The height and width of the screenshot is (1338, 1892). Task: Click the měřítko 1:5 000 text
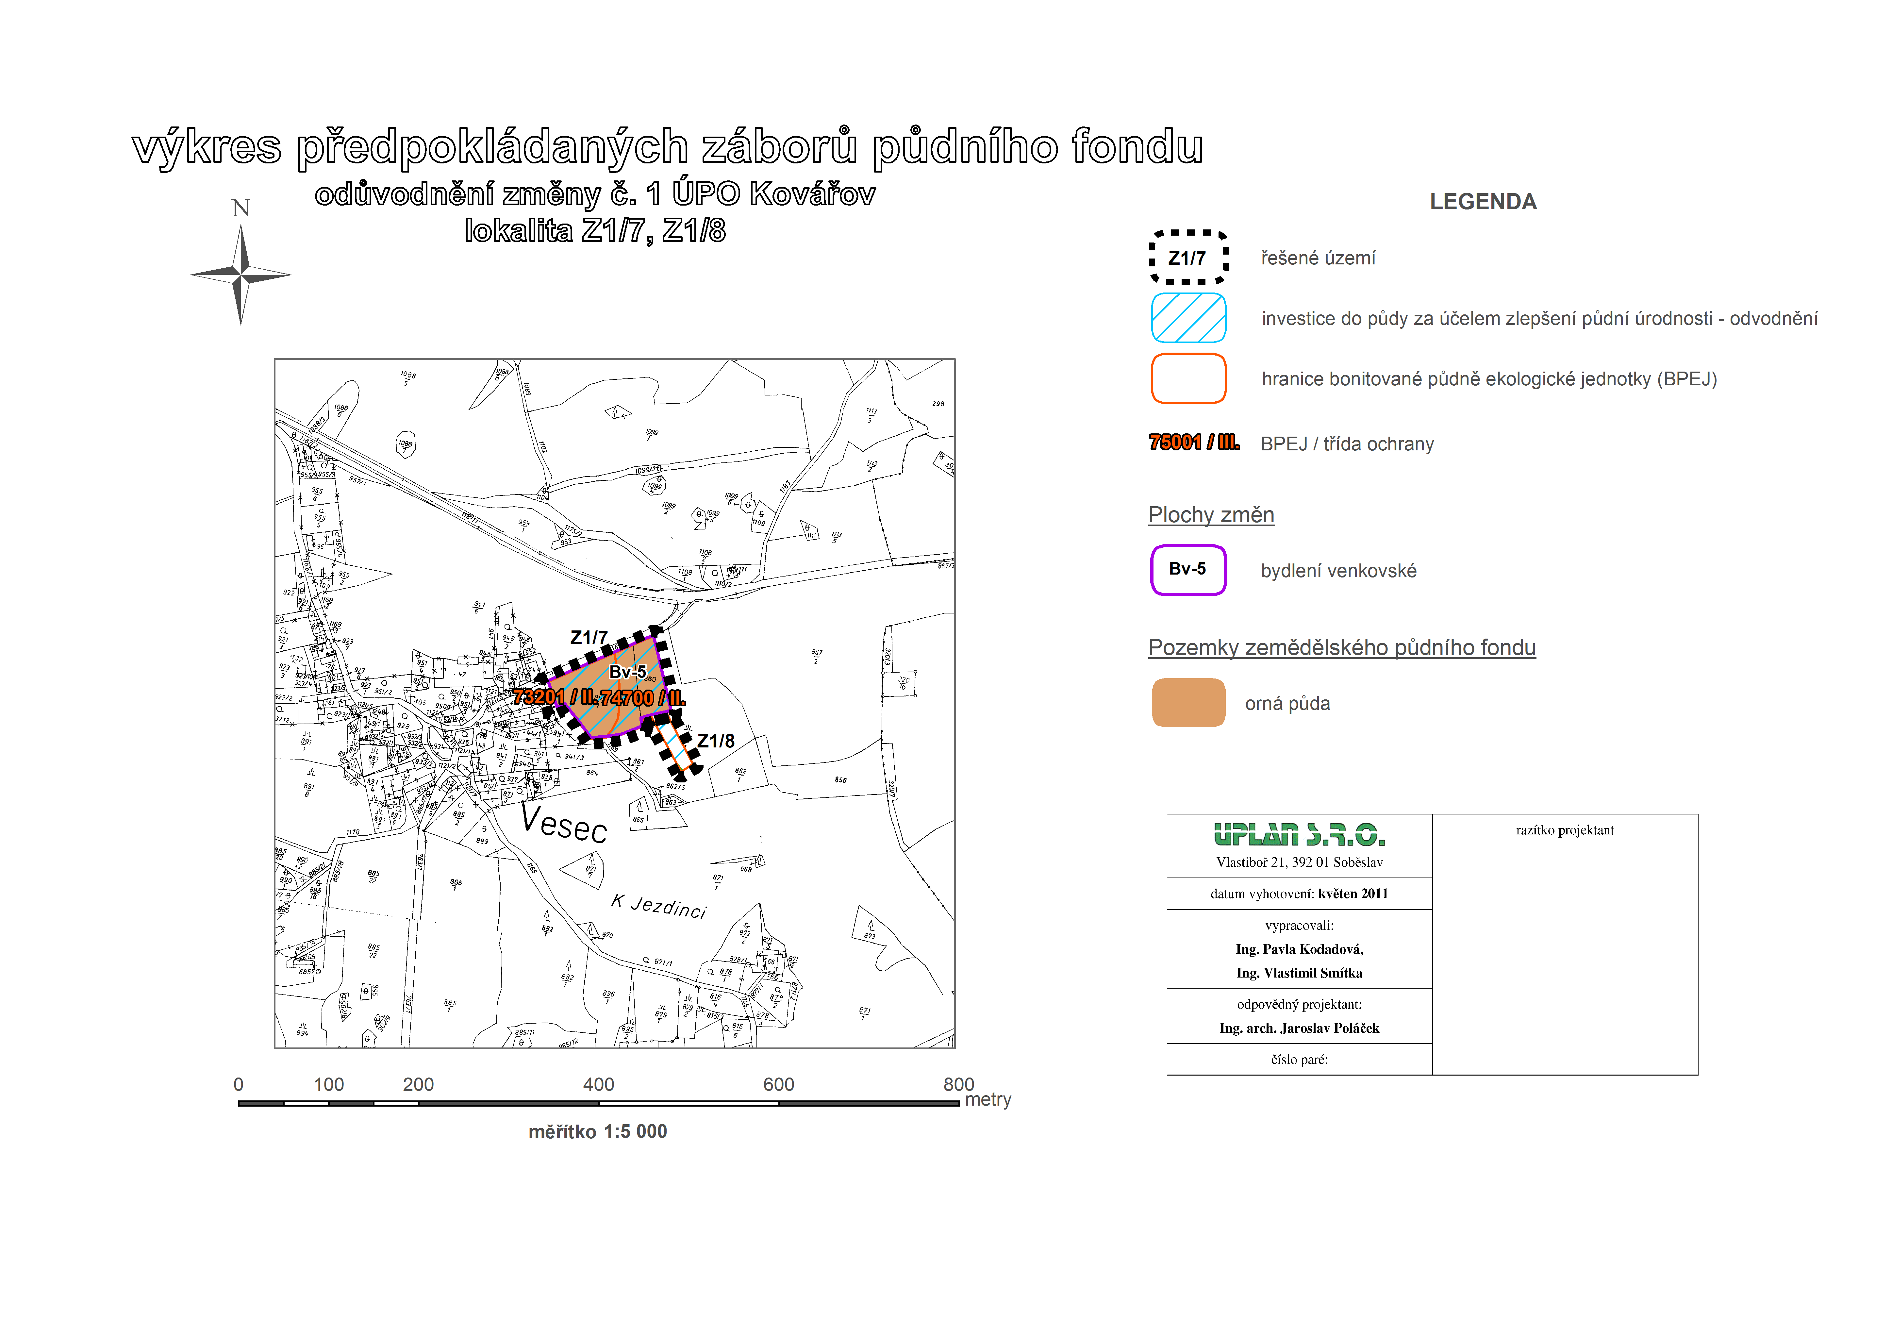coord(597,1132)
